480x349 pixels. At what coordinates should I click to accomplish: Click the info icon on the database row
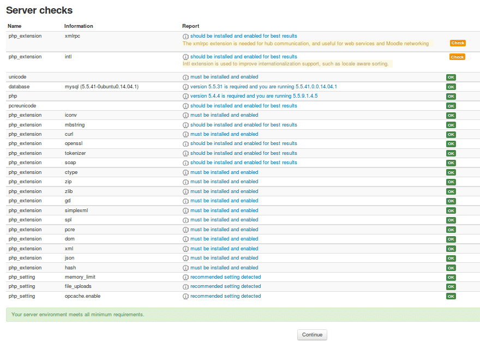tap(185, 87)
